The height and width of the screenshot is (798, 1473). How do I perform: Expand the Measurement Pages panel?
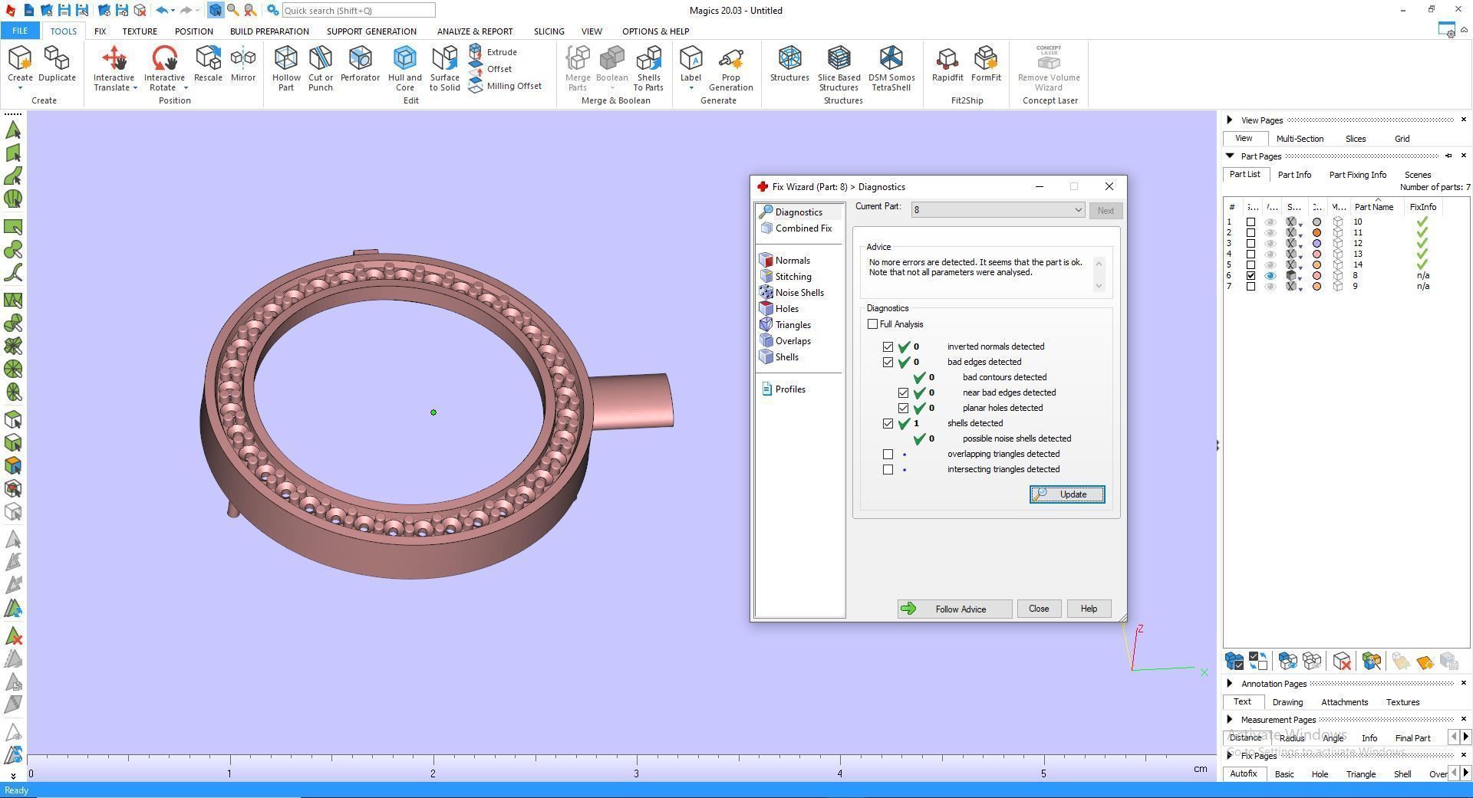[x=1230, y=719]
